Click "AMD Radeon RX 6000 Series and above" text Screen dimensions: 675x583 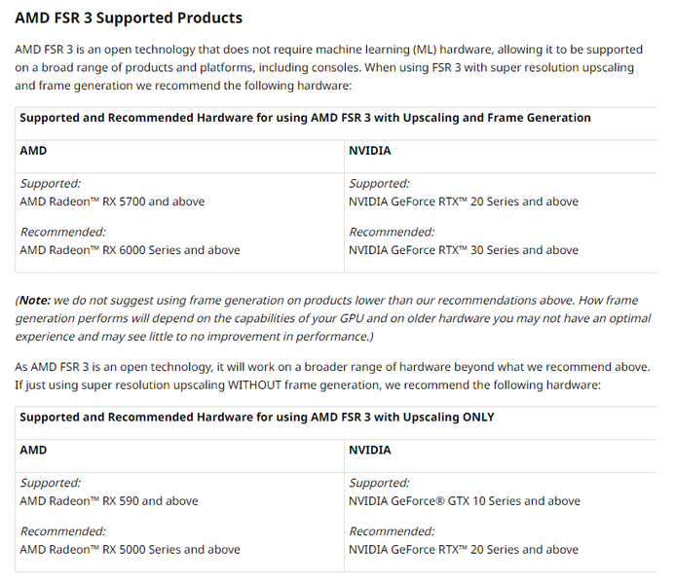[x=130, y=250]
